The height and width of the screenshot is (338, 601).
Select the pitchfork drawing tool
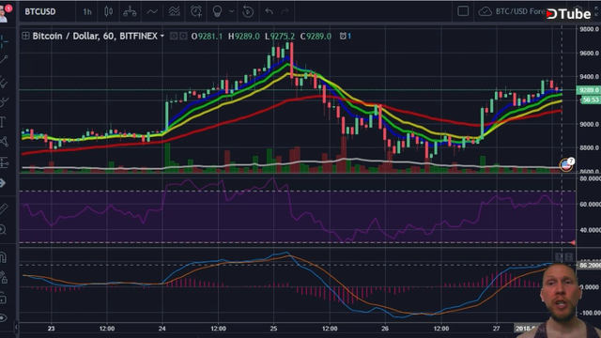click(x=4, y=82)
